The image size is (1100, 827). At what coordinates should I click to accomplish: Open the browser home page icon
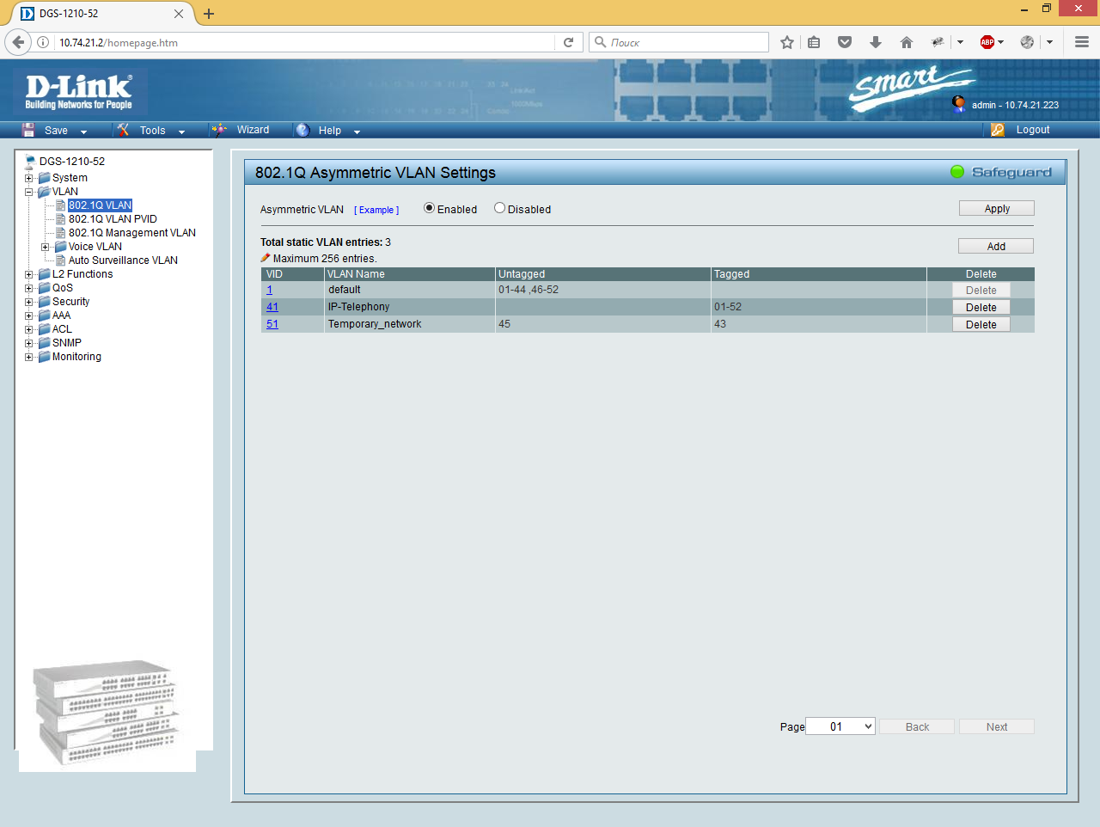(x=906, y=42)
